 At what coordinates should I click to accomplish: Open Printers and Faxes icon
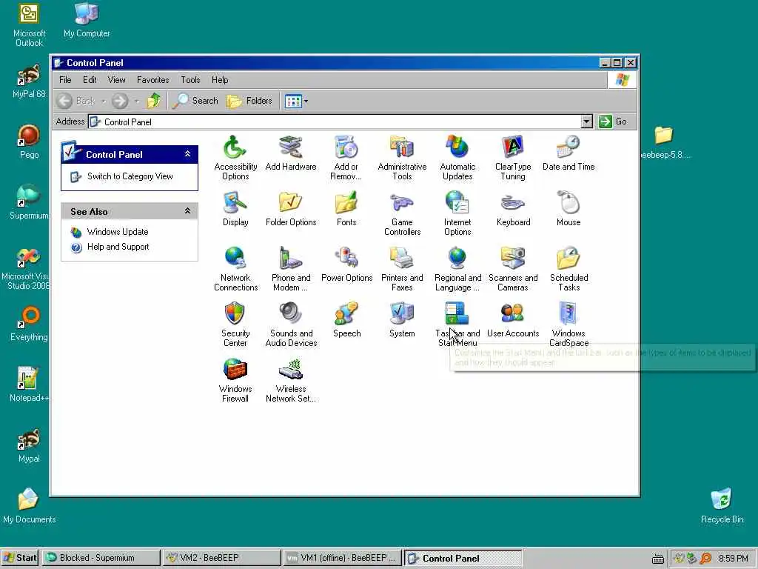[402, 269]
